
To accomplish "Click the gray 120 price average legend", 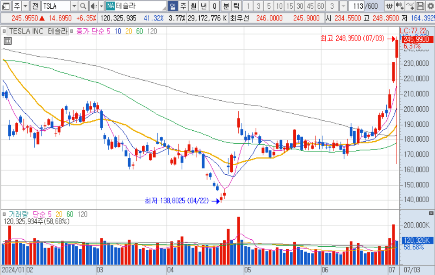I will (x=152, y=31).
